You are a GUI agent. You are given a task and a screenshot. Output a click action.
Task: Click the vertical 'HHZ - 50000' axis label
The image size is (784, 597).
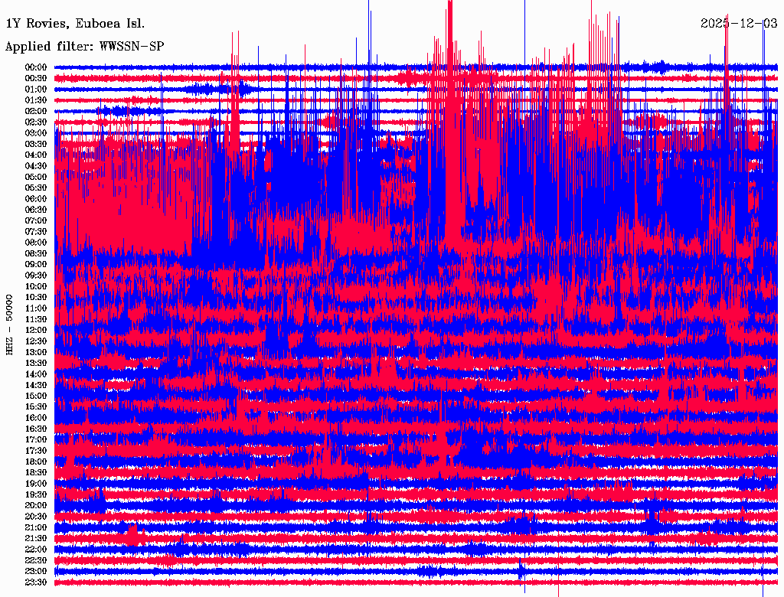click(10, 324)
